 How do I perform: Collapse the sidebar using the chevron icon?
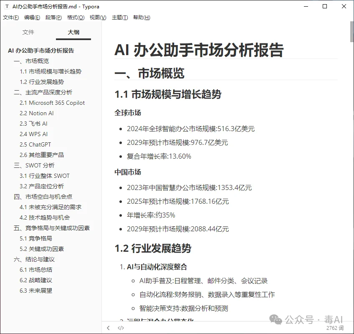coord(108,328)
